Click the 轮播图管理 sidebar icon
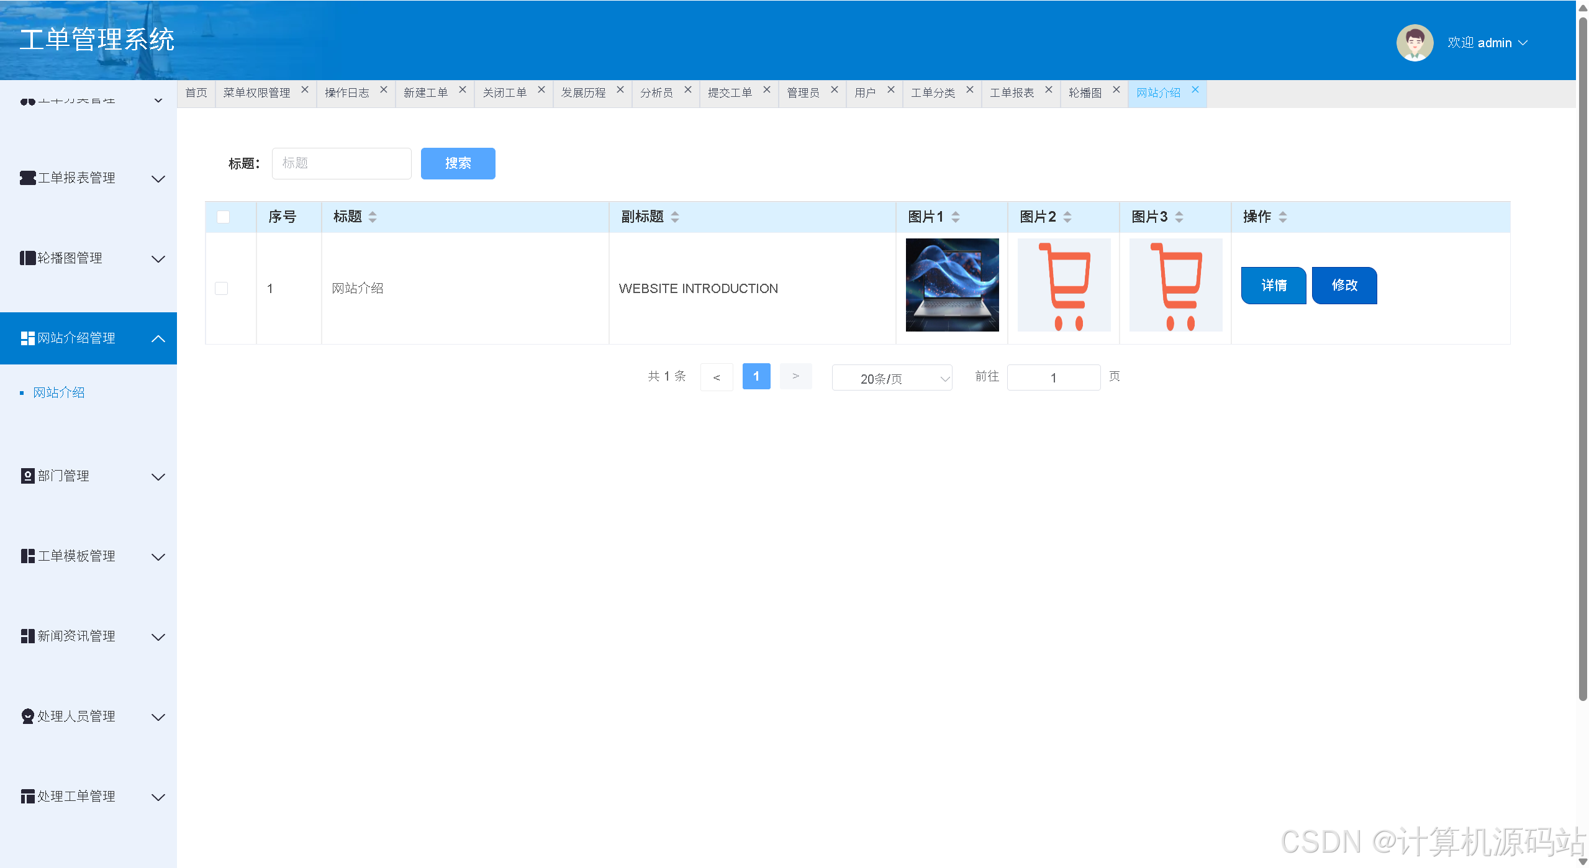The height and width of the screenshot is (868, 1589). pyautogui.click(x=27, y=258)
